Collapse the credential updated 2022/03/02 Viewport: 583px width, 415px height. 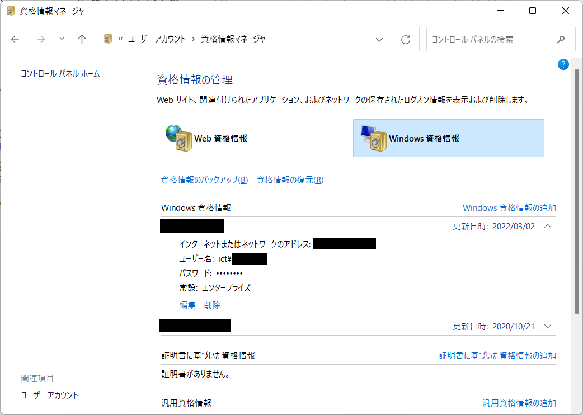548,226
